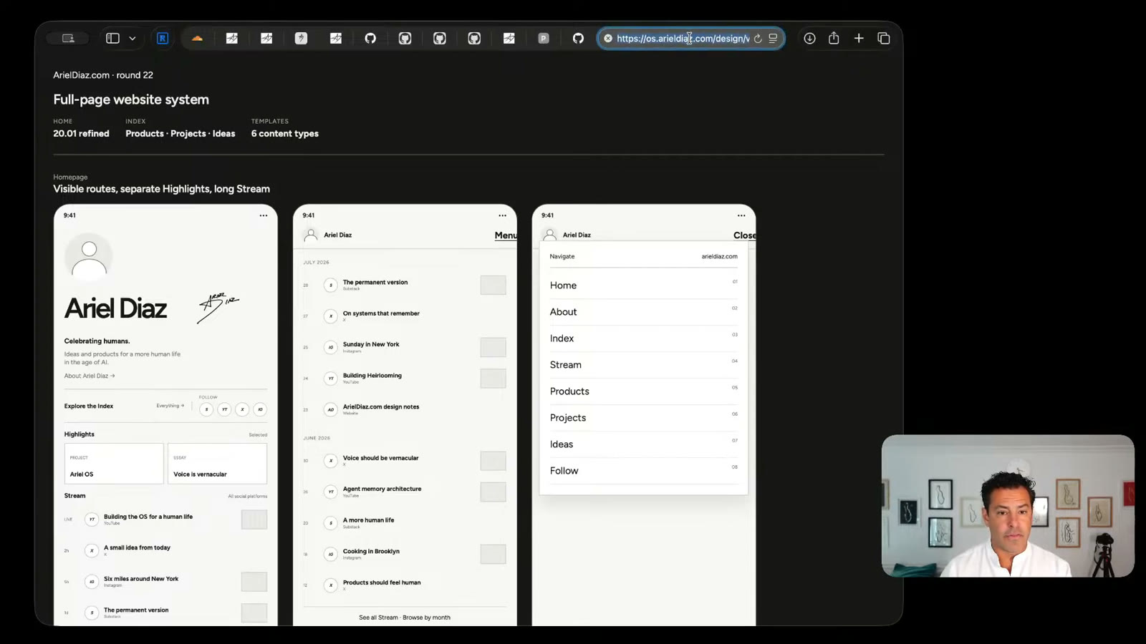The width and height of the screenshot is (1146, 644).
Task: Open the Reader view icon in address bar
Action: tap(774, 39)
